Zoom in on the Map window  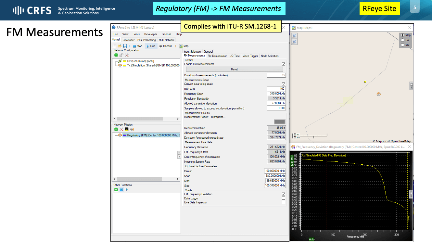(x=294, y=36)
